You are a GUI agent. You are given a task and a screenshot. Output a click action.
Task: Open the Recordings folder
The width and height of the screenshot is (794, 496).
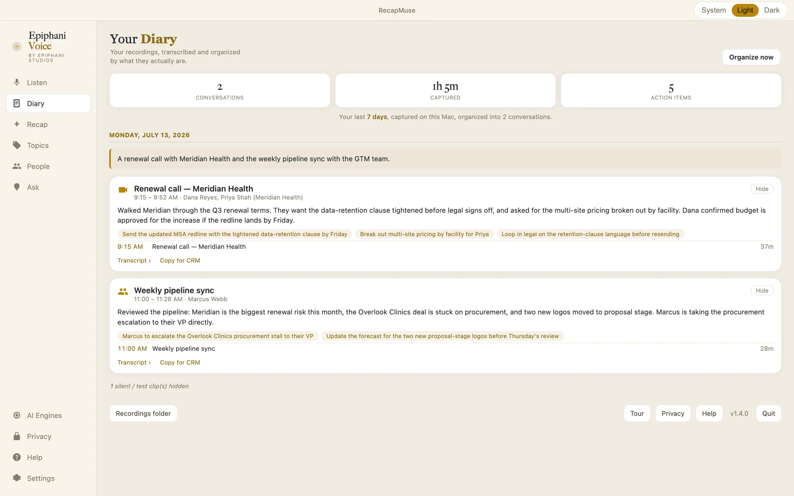[143, 413]
